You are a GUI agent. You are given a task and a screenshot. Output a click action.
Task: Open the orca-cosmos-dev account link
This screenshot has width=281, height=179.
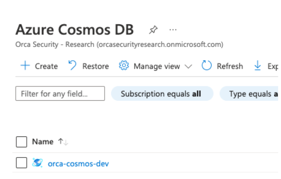[78, 163]
